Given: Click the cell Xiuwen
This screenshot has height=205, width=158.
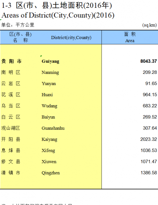Looking at the screenshot, I should point(49,162).
